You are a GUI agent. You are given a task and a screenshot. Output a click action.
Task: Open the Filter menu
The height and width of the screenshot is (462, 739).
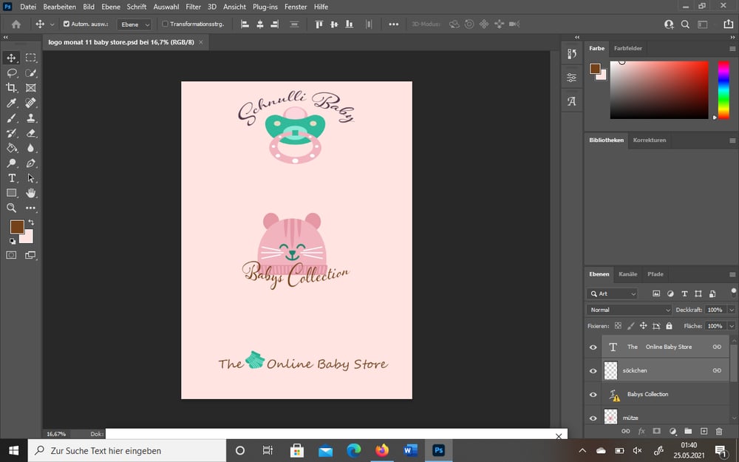[193, 7]
